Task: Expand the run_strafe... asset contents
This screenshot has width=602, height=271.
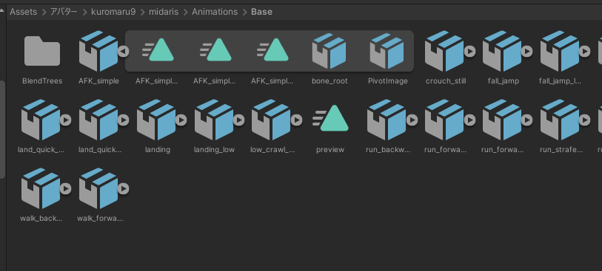Action: 585,120
